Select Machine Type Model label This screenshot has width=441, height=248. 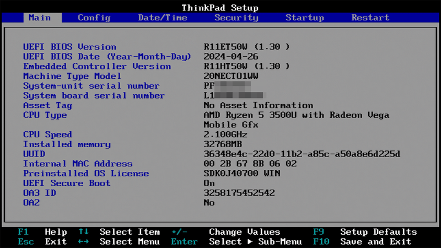point(72,76)
